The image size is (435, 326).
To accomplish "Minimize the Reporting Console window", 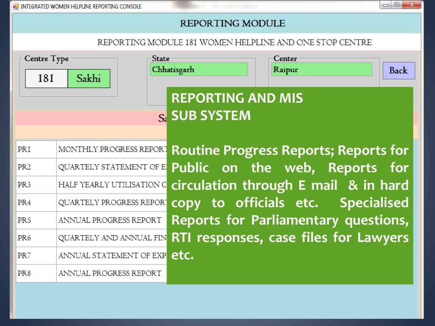I will [386, 5].
